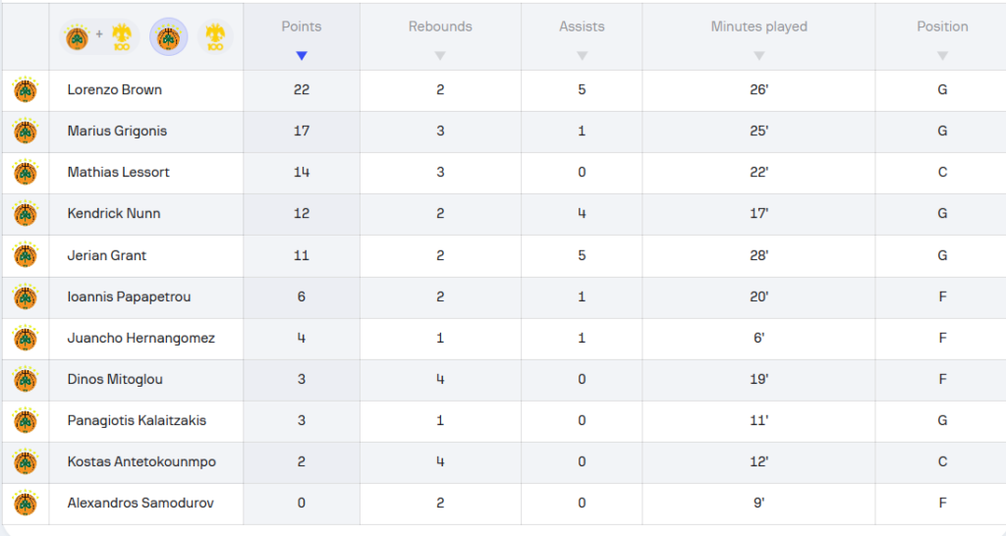The image size is (1006, 536).
Task: Click the sort arrow under Minutes played
Action: pyautogui.click(x=758, y=56)
